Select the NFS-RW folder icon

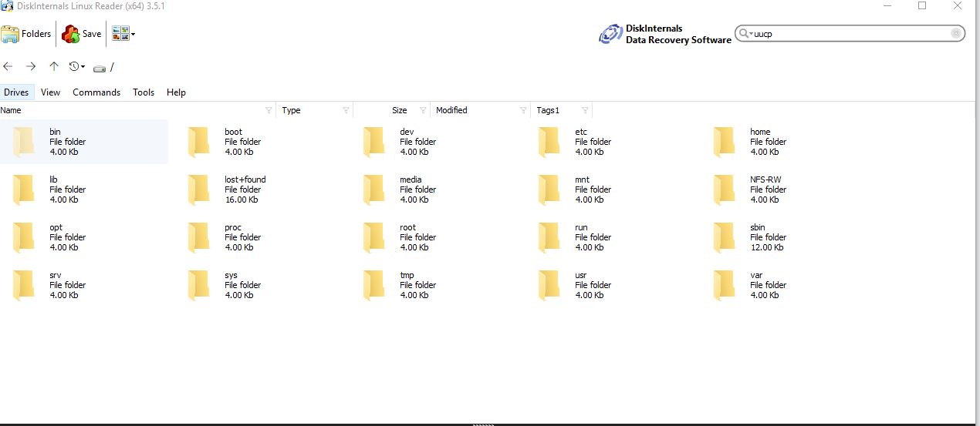coord(724,190)
